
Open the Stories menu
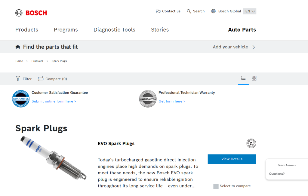coord(160,30)
